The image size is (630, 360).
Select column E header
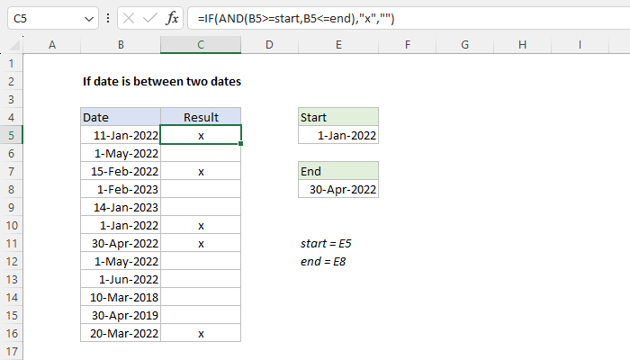[x=337, y=44]
